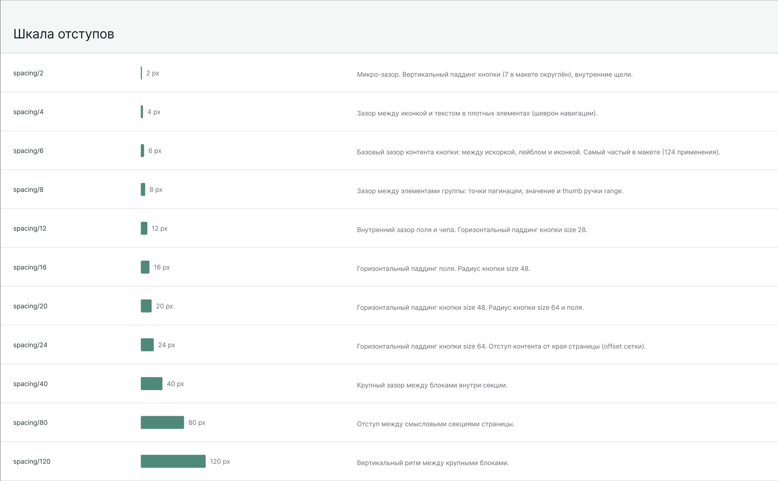Select the spacing/12 token name
The width and height of the screenshot is (778, 481).
point(30,229)
